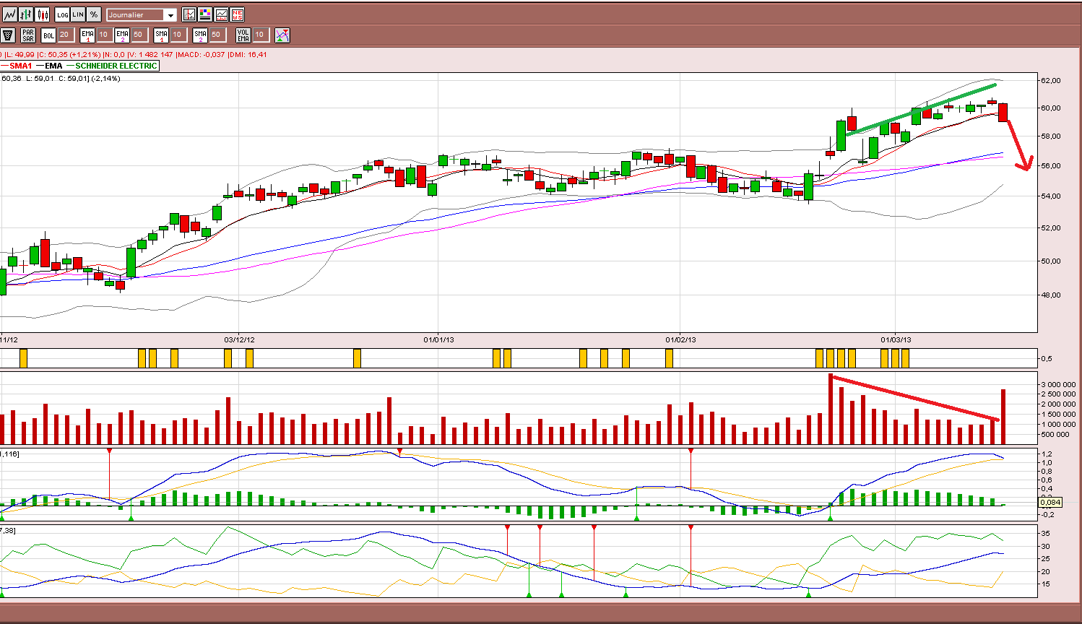The image size is (1082, 624).
Task: Toggle the VOL EMA indicator
Action: tap(243, 35)
